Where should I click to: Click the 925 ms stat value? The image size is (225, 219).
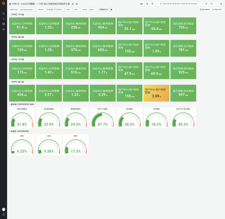[x=183, y=72]
